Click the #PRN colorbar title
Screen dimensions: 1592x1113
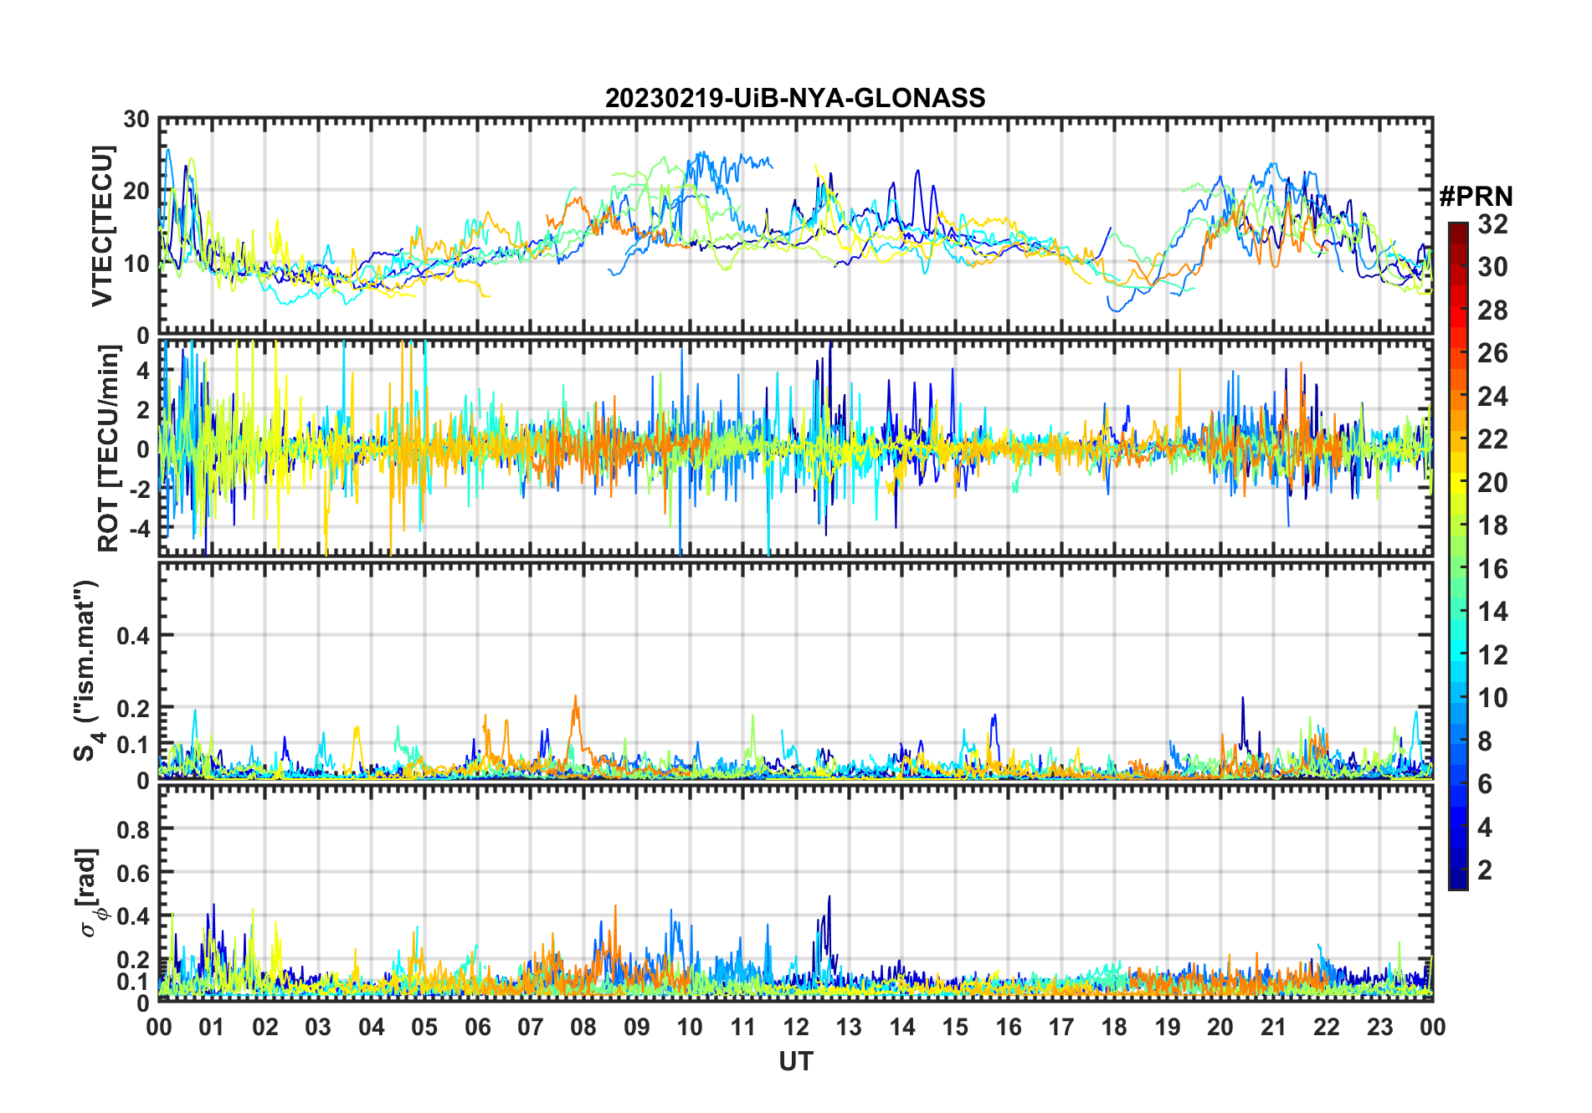pos(1476,197)
